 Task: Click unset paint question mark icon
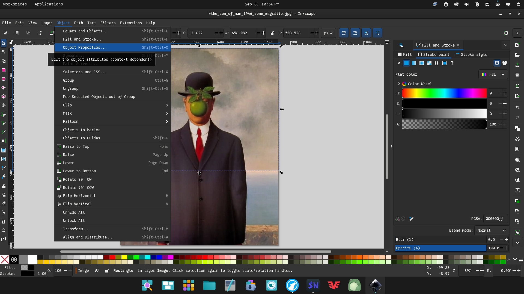pyautogui.click(x=452, y=63)
